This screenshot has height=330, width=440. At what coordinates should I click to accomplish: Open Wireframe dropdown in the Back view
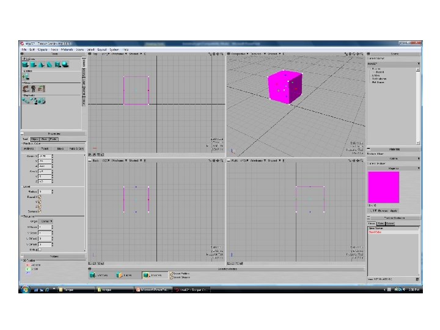120,161
